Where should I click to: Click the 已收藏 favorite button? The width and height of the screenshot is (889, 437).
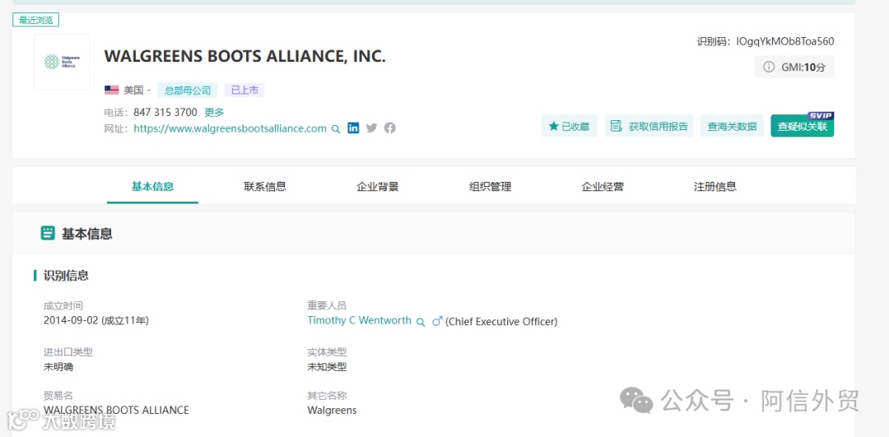pos(570,126)
